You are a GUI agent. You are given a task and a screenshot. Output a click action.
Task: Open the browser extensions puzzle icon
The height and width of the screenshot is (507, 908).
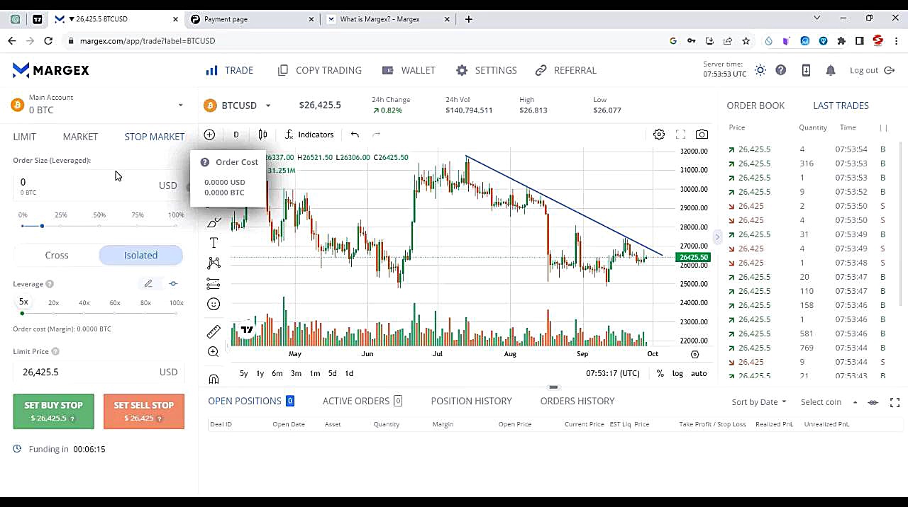point(841,41)
